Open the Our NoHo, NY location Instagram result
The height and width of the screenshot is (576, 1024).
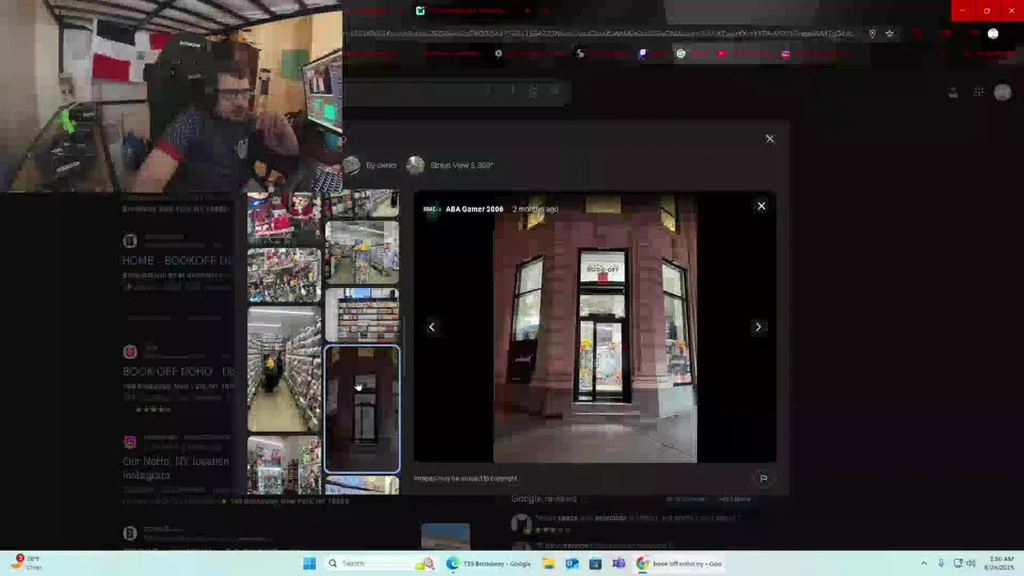coord(175,468)
